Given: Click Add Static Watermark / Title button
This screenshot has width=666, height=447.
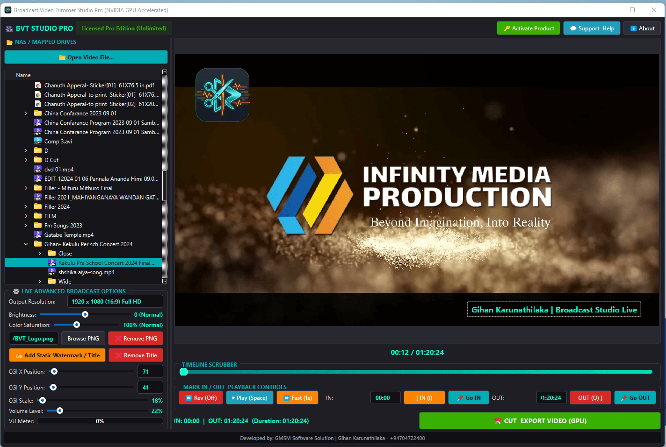Looking at the screenshot, I should [x=57, y=355].
